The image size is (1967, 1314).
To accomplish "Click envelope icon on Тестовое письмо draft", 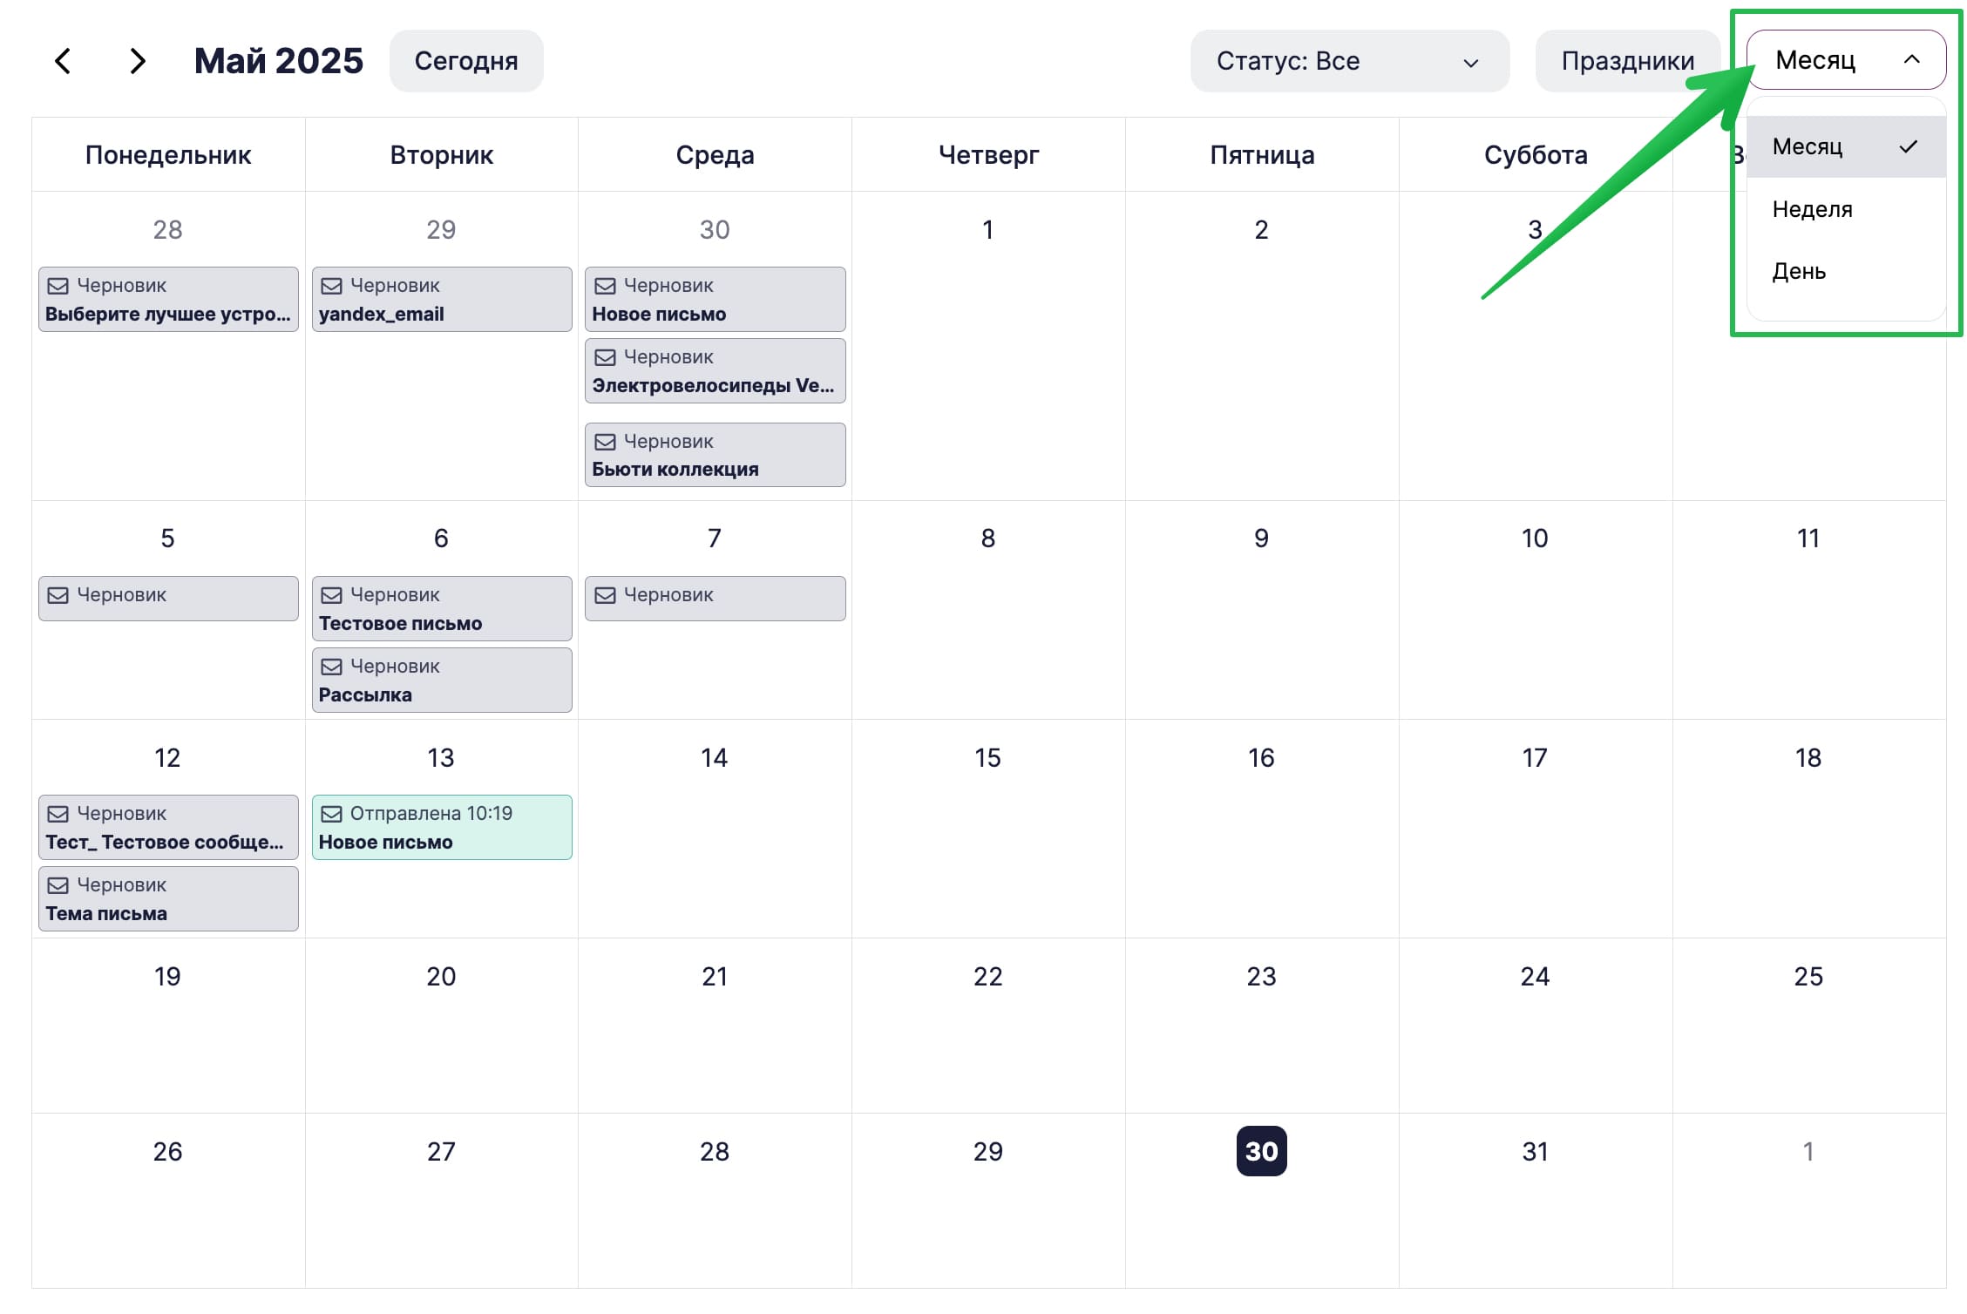I will pyautogui.click(x=331, y=595).
